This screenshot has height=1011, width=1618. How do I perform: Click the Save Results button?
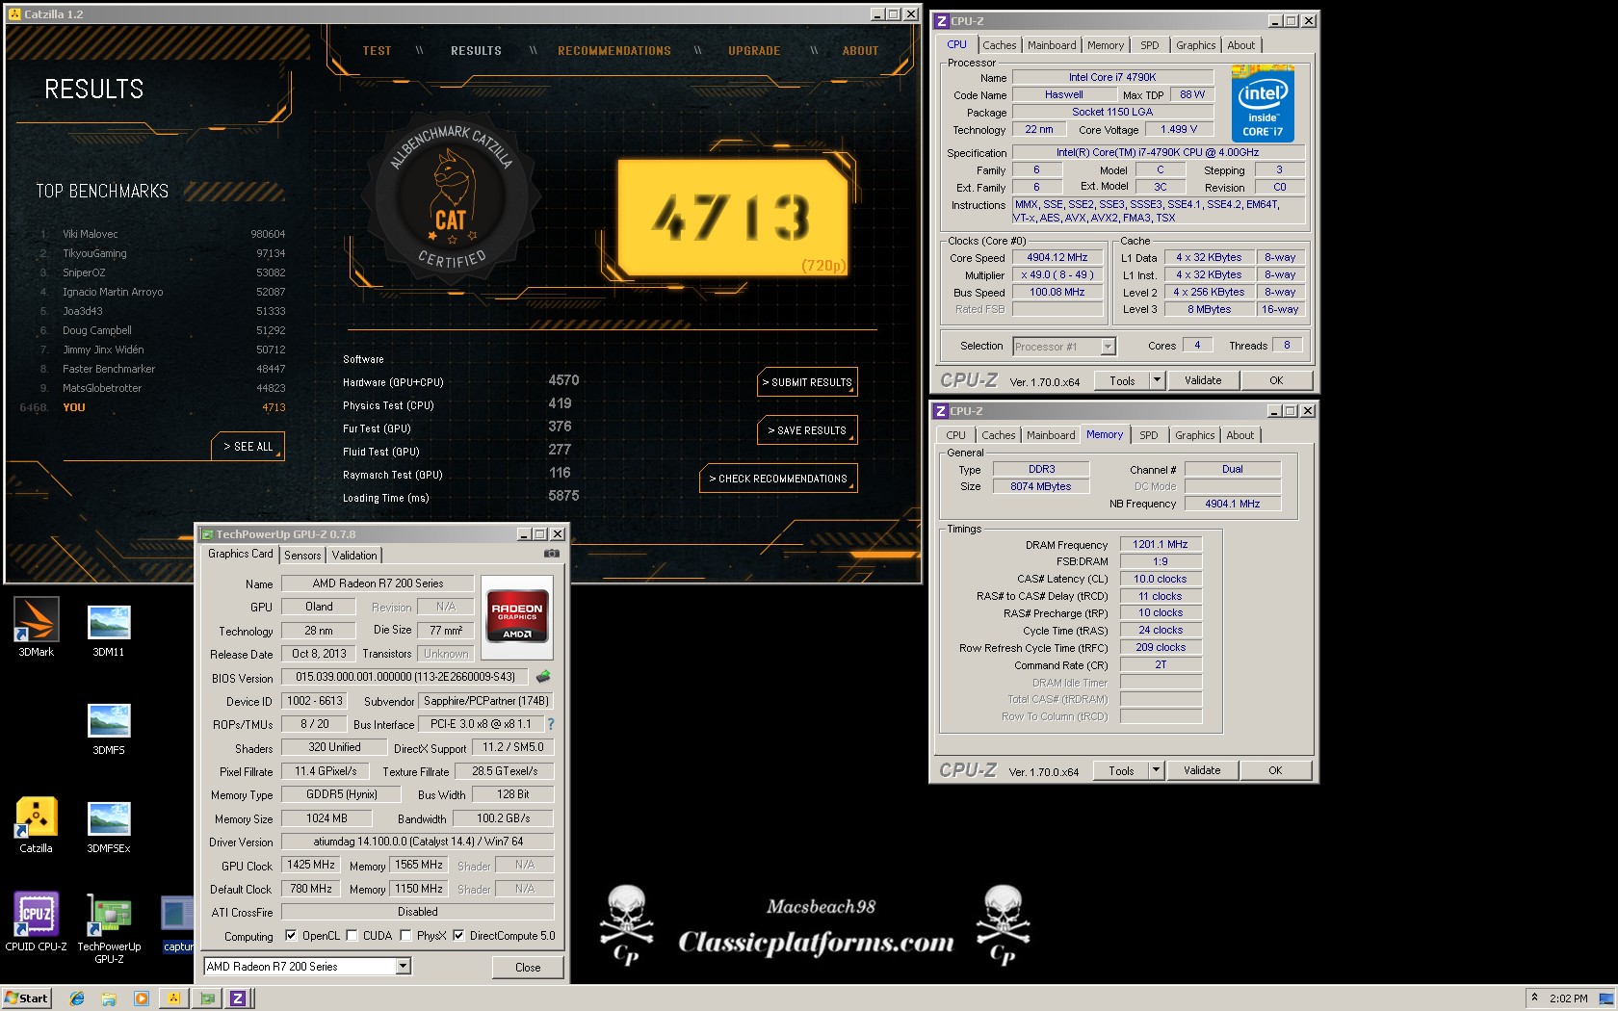coord(807,430)
